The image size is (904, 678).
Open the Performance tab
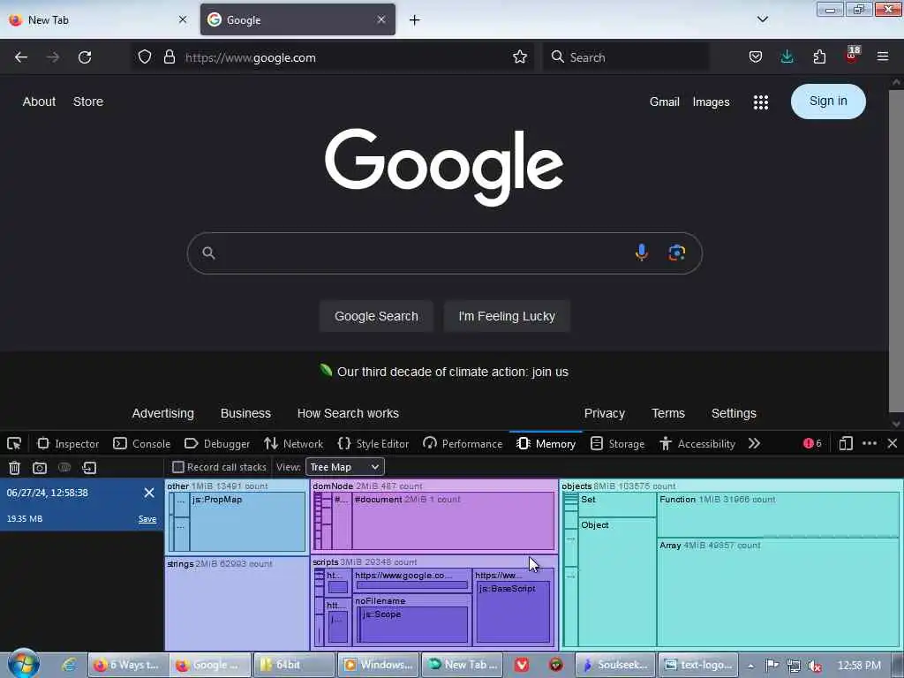click(463, 443)
